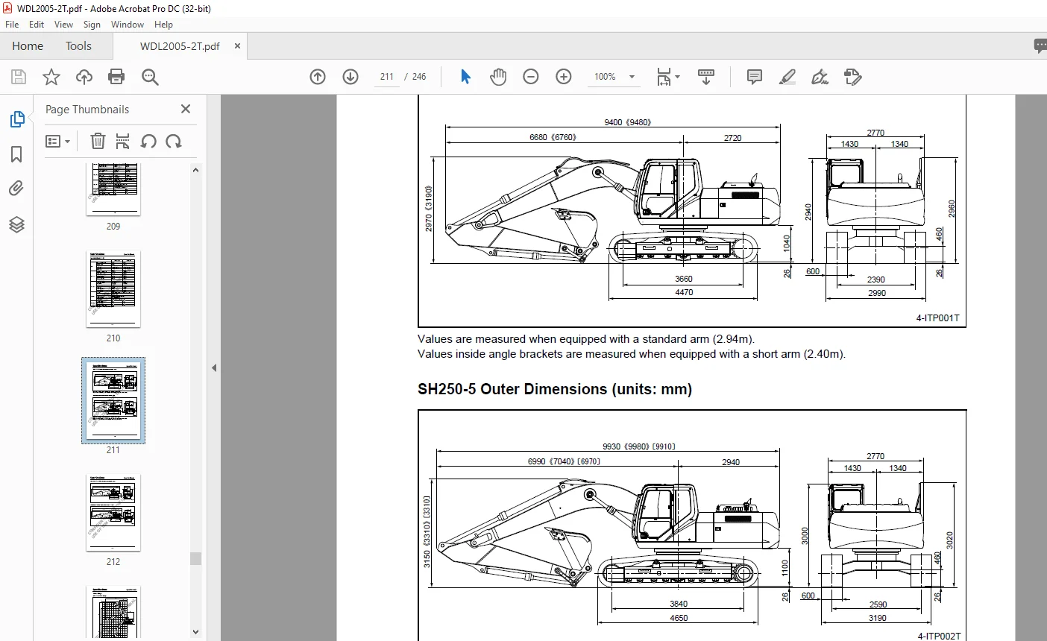Image resolution: width=1047 pixels, height=641 pixels.
Task: Open the Attachments paperclip panel
Action: (16, 189)
